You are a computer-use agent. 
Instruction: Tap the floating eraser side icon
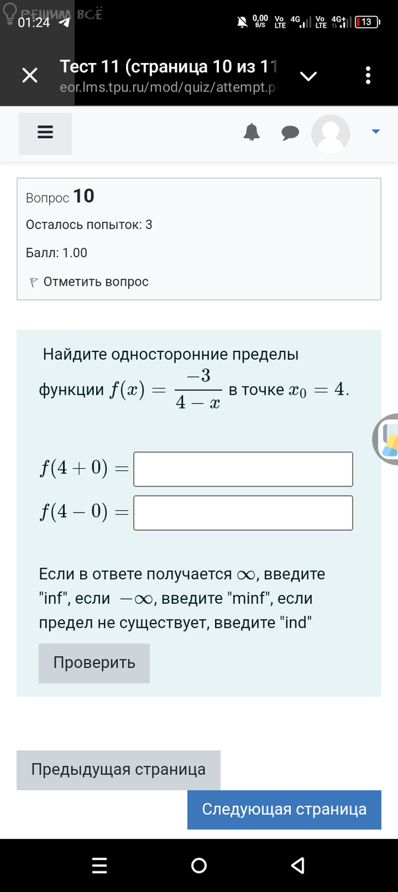click(x=387, y=438)
